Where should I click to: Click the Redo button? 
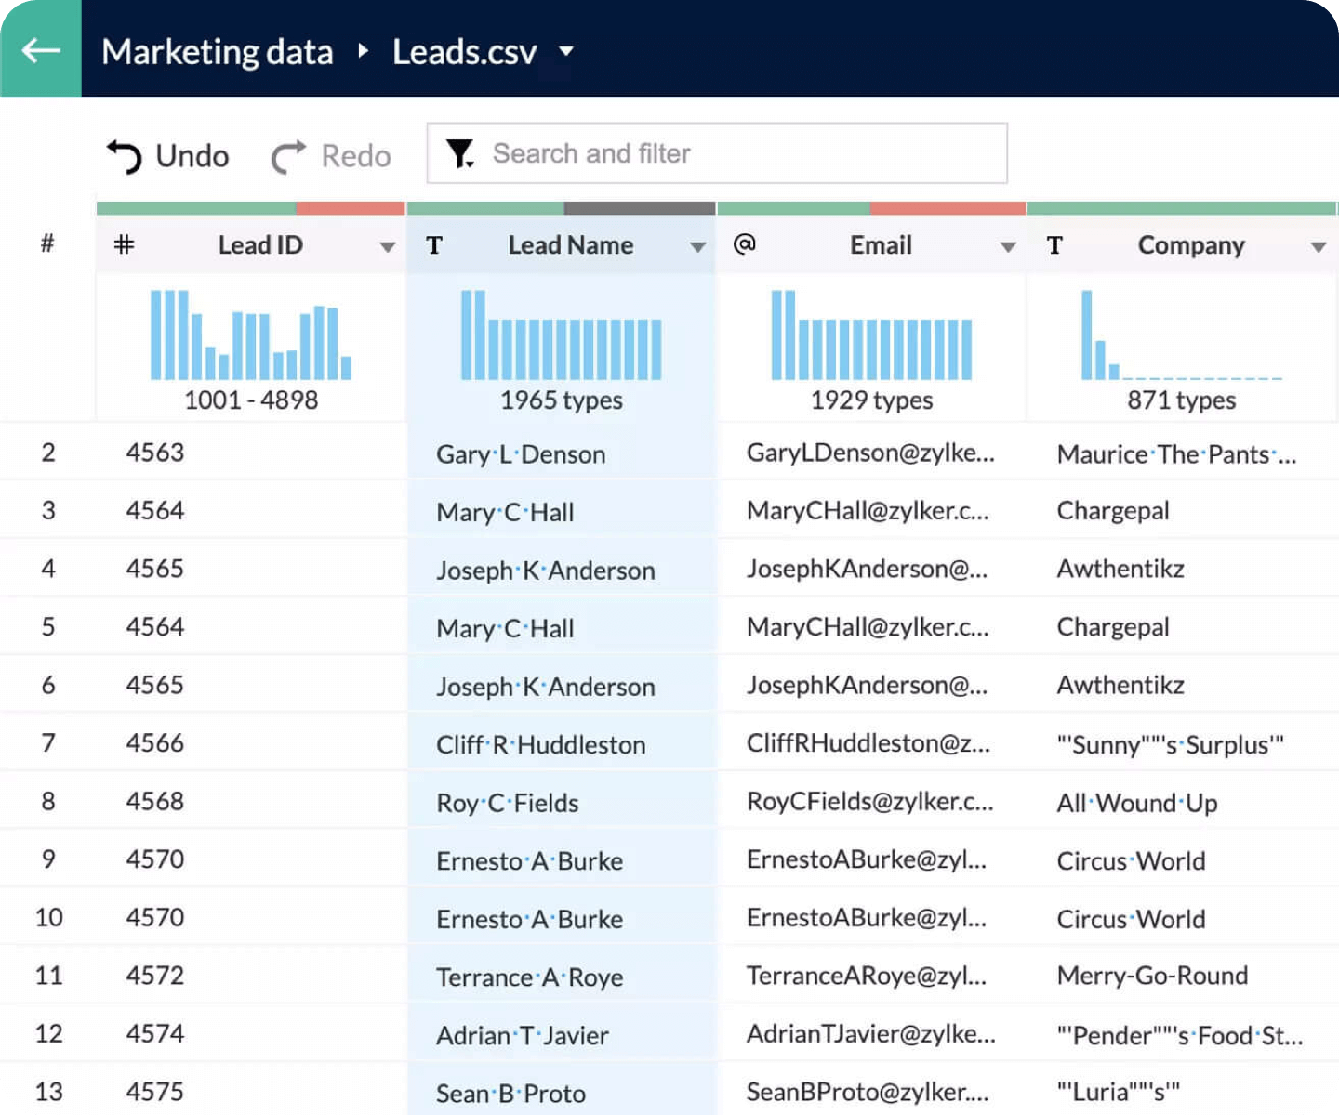331,155
